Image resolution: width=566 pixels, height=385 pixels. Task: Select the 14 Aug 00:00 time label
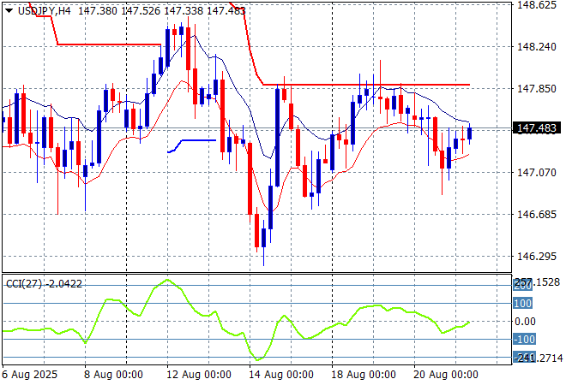pos(280,375)
